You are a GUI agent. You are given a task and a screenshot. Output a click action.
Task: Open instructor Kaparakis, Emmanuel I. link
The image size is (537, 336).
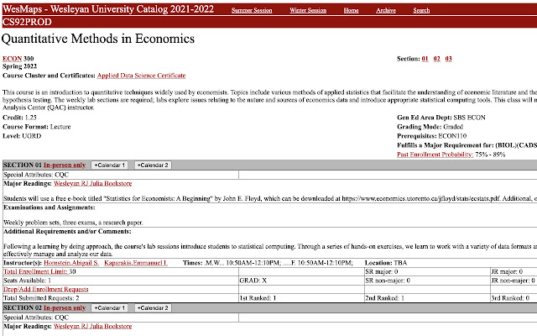[x=136, y=263]
